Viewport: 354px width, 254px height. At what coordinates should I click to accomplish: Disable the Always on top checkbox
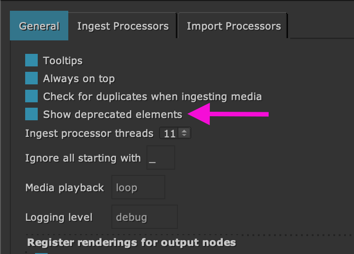coord(31,79)
